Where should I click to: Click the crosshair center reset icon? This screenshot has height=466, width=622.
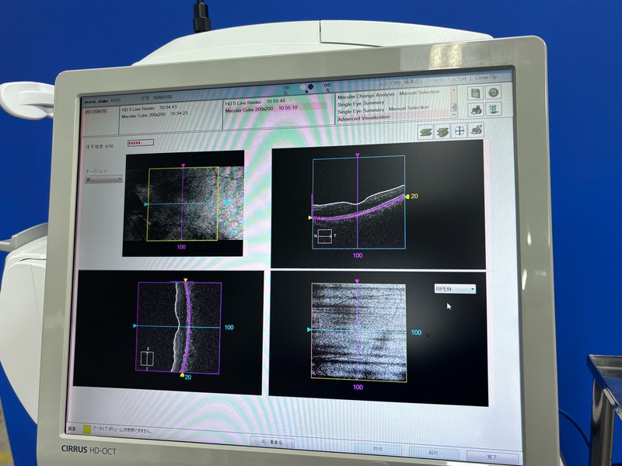(460, 132)
